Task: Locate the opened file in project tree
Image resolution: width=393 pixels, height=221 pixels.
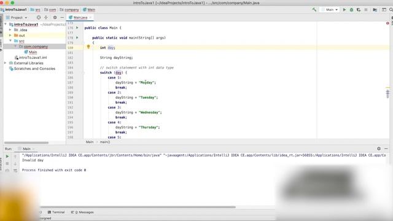Action: [x=38, y=18]
